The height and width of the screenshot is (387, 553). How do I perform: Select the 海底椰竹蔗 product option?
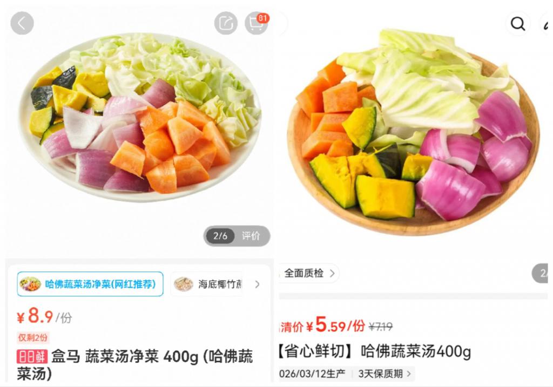coord(208,284)
